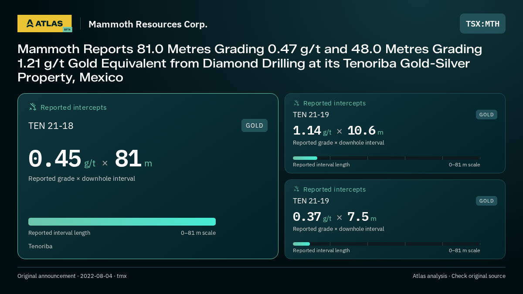
Task: Click the full 81 m interval bar
Action: 122,222
